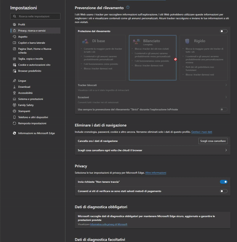This screenshot has width=237, height=242.
Task: Click the Stampanti printer icon
Action: pos(14,111)
